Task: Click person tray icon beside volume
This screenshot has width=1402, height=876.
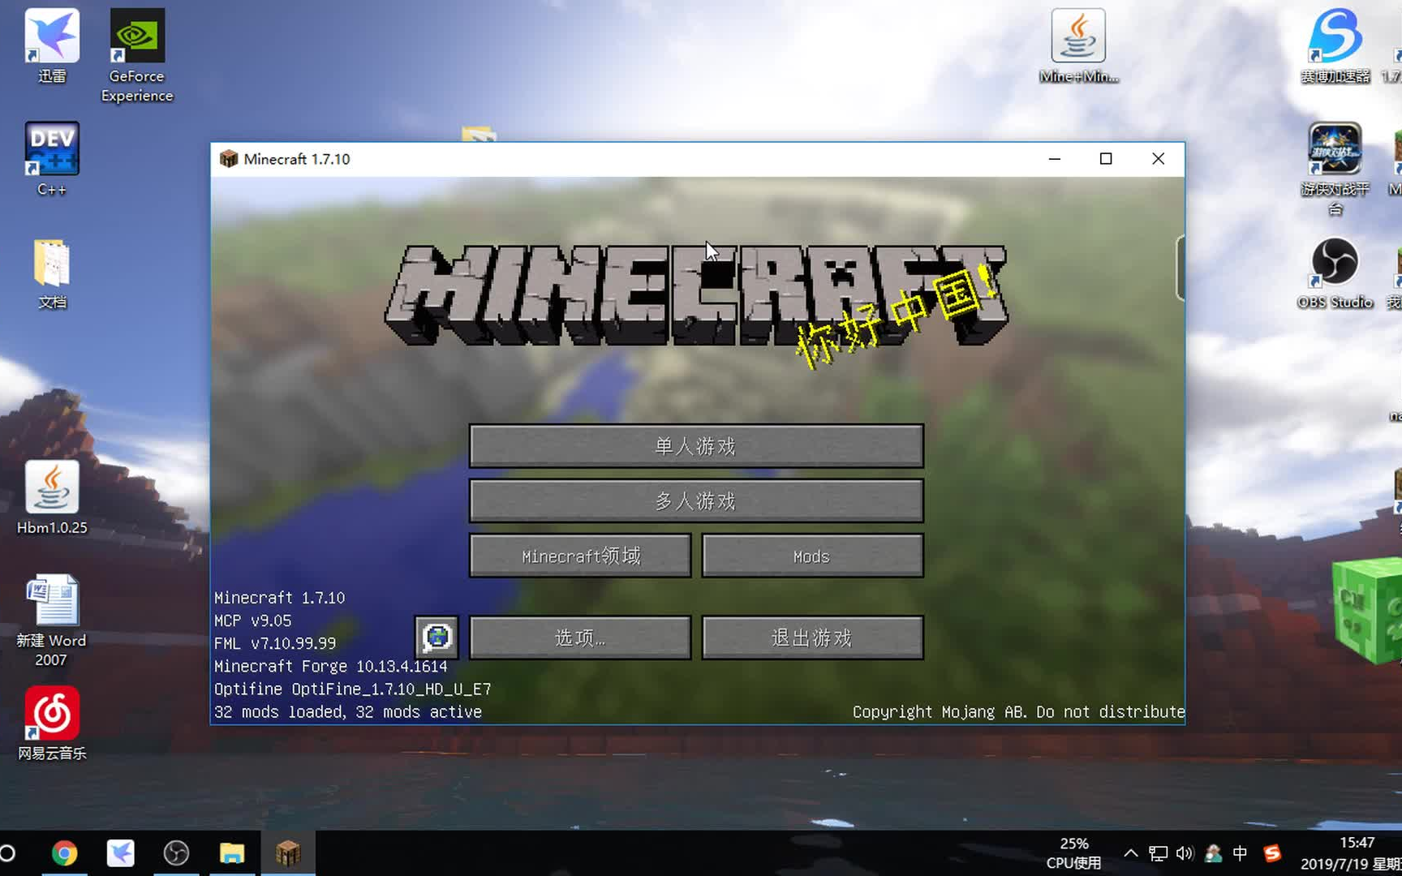Action: (1214, 853)
